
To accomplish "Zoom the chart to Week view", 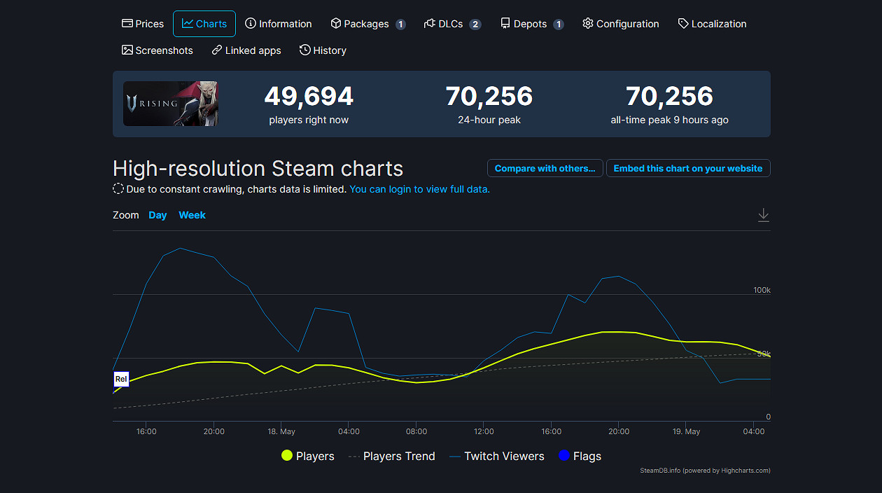I will pyautogui.click(x=192, y=215).
